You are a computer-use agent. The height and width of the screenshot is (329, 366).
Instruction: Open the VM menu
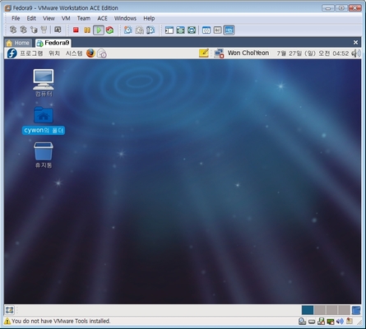[66, 18]
